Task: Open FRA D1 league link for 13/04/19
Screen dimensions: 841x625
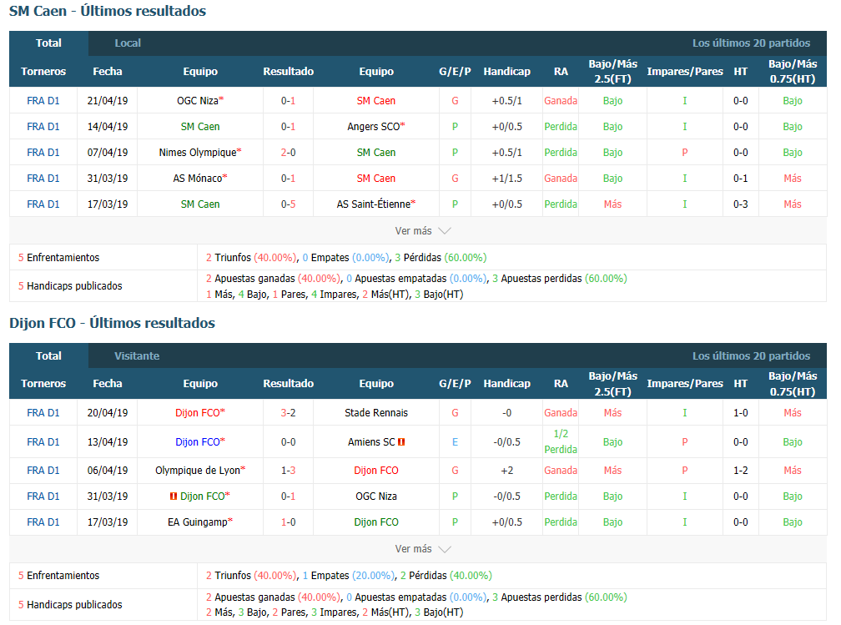Action: click(43, 442)
